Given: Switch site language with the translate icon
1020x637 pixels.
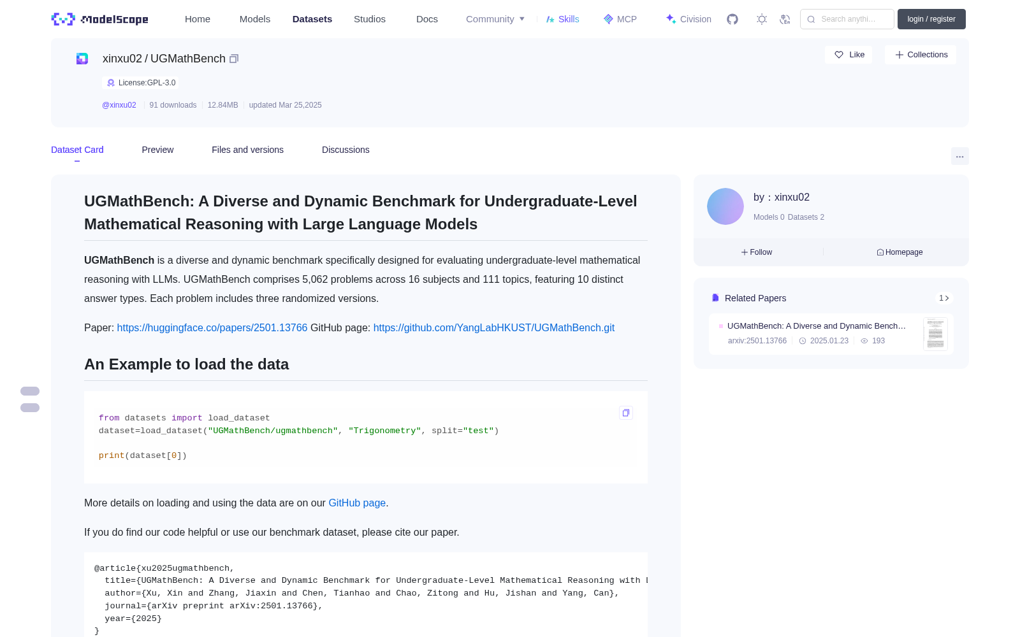Looking at the screenshot, I should click(785, 19).
